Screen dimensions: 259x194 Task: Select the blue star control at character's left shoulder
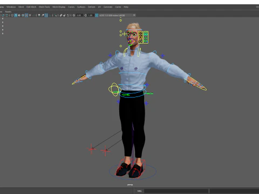click(162, 56)
